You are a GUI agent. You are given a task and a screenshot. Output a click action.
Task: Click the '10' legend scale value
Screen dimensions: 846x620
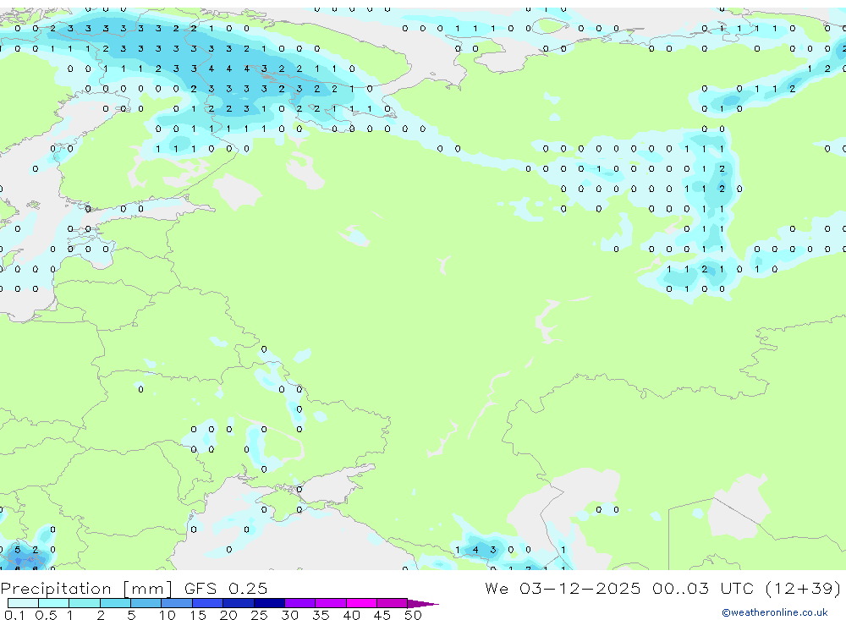[x=168, y=615]
